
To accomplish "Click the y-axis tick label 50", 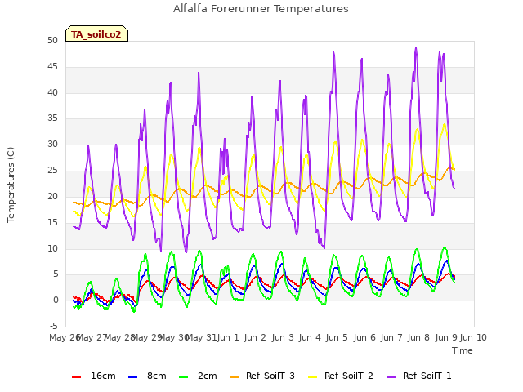I will tap(52, 40).
